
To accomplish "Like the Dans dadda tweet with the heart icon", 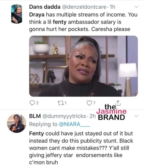I will pos(89,103).
